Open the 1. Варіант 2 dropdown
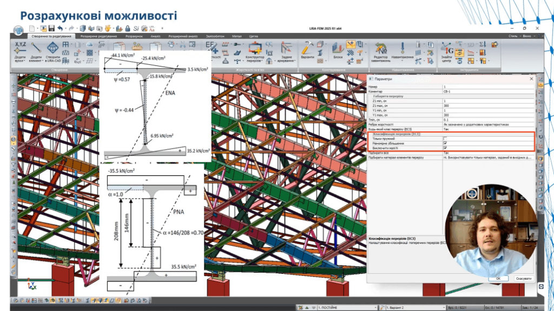 [415, 308]
